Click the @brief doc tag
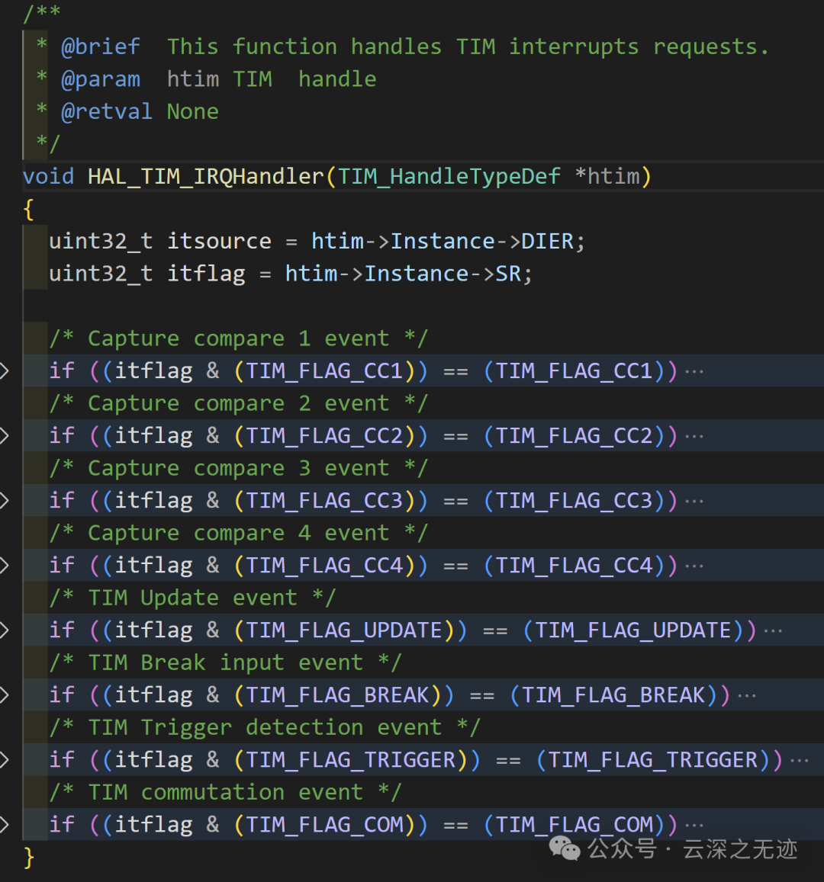Image resolution: width=824 pixels, height=882 pixels. tap(101, 47)
